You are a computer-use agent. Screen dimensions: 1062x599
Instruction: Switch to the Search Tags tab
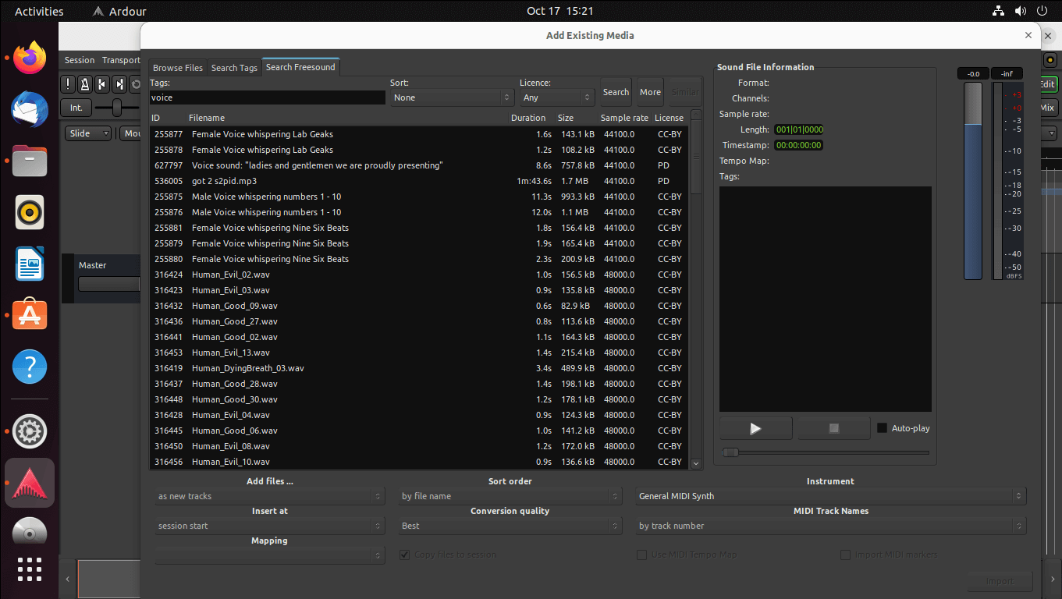pyautogui.click(x=234, y=67)
